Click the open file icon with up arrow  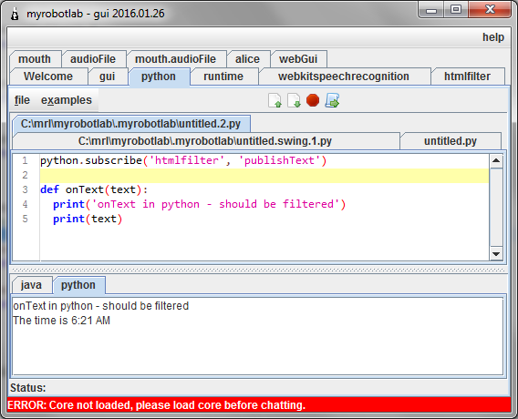275,100
